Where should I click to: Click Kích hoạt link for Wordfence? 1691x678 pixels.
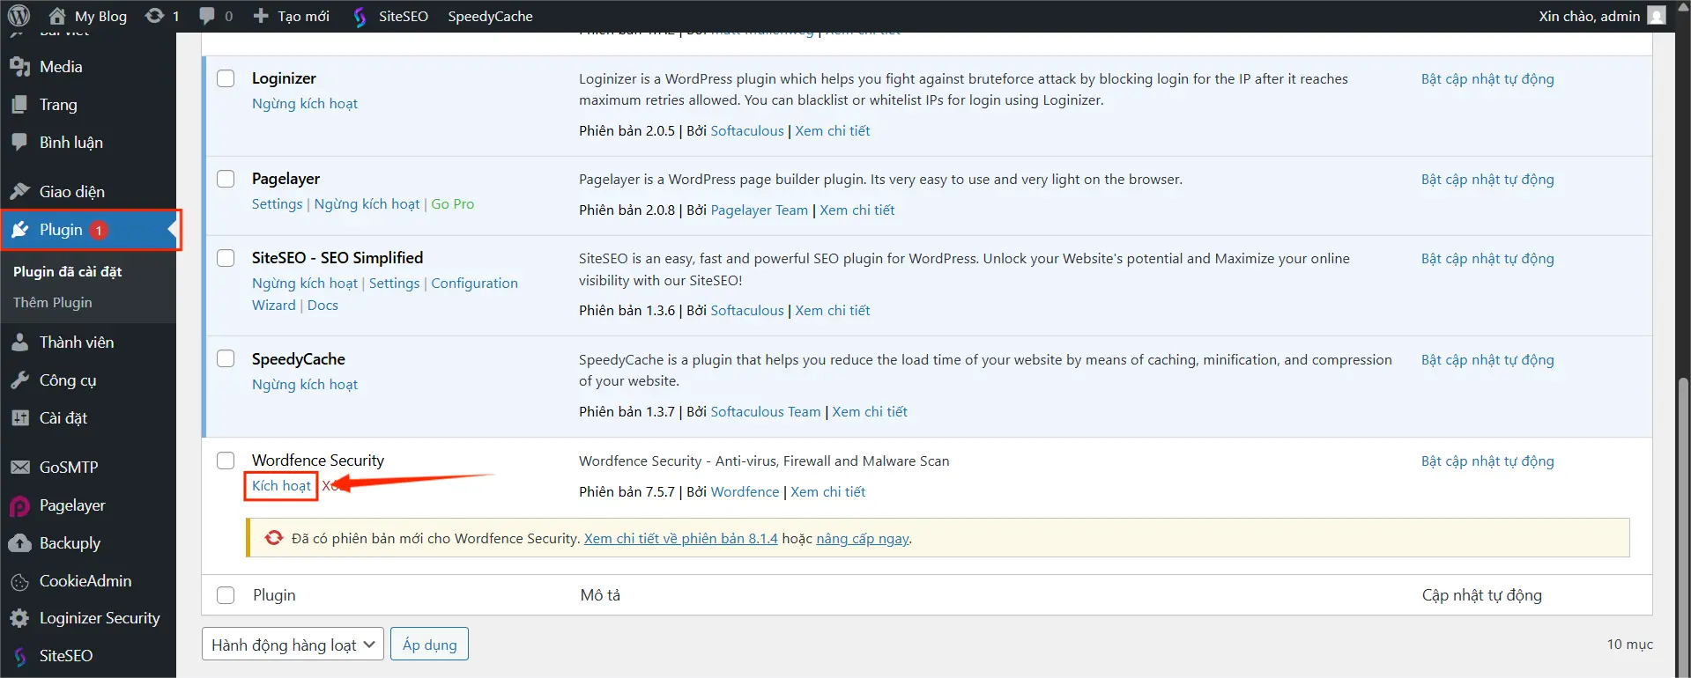point(281,486)
